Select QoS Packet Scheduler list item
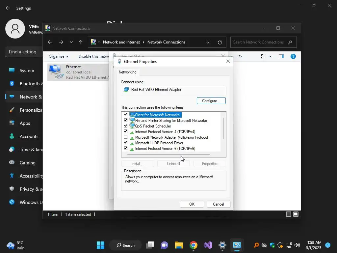337x253 pixels. (153, 126)
